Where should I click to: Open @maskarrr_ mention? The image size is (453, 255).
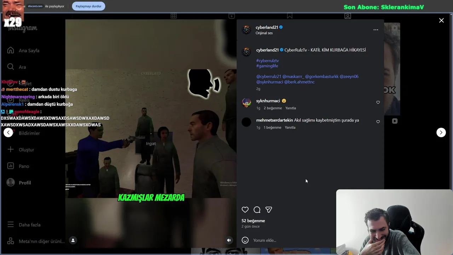(293, 76)
